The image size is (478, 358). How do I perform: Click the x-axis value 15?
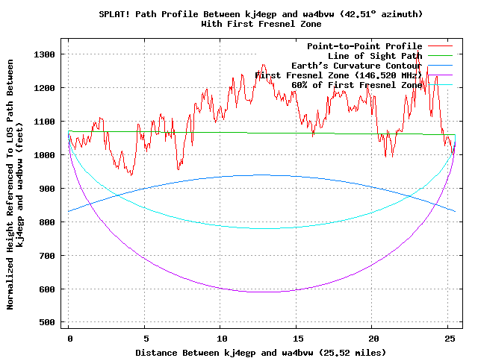[298, 339]
